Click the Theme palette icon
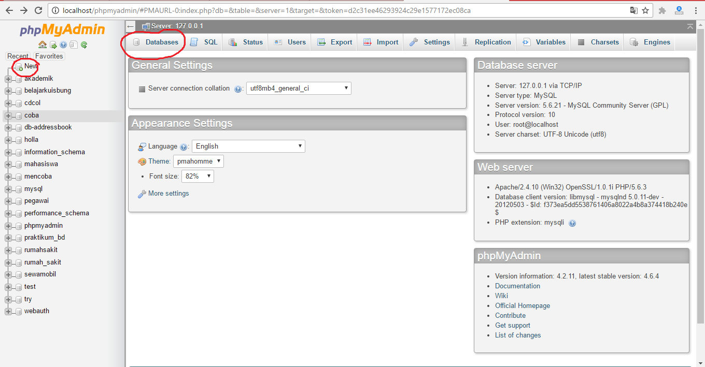 [x=142, y=162]
